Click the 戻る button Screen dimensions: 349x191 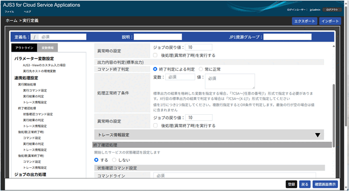[305, 184]
